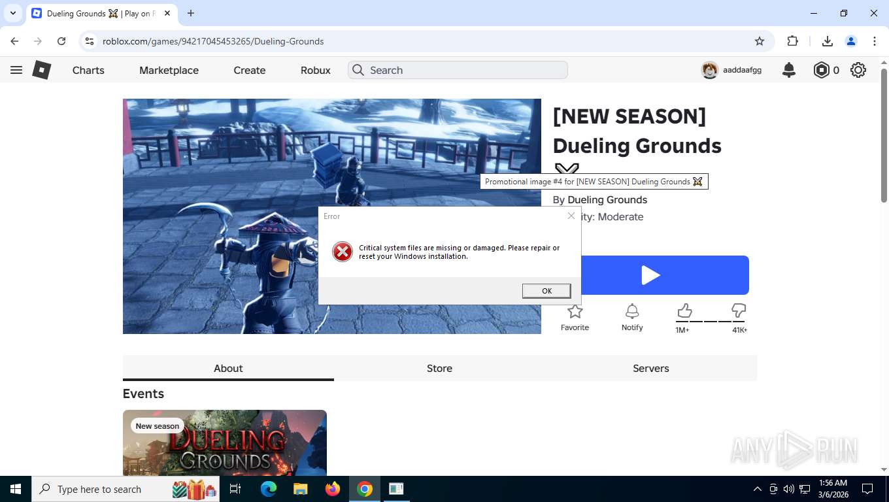Screen dimensions: 889x502
Task: View site information icon in address bar
Action: (90, 41)
